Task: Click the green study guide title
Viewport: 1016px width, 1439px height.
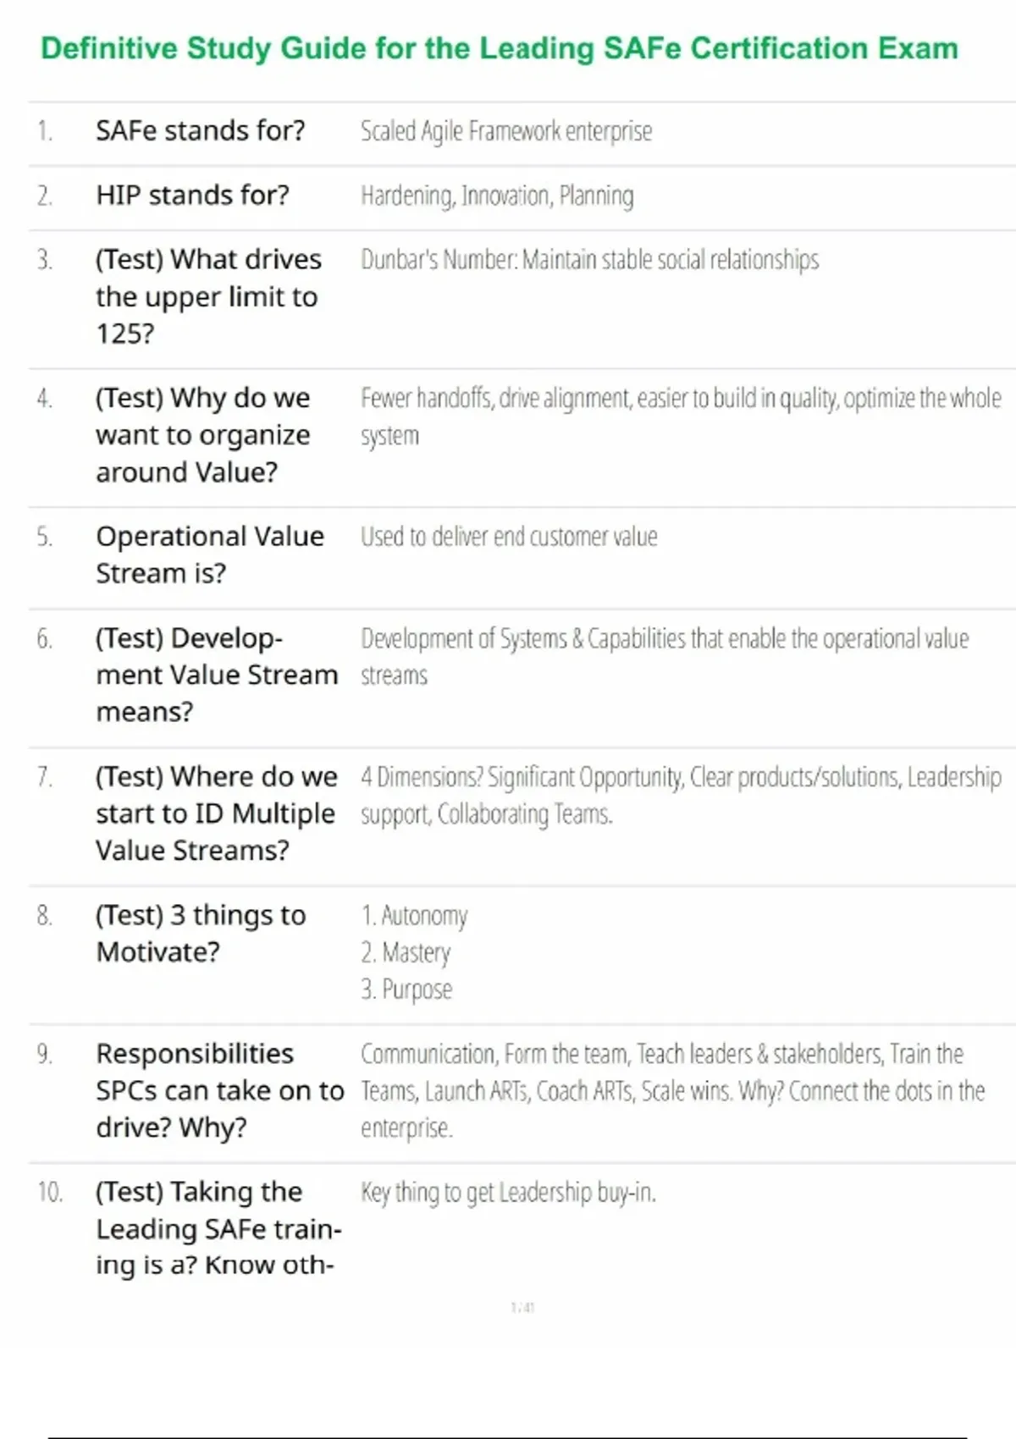Action: click(500, 48)
